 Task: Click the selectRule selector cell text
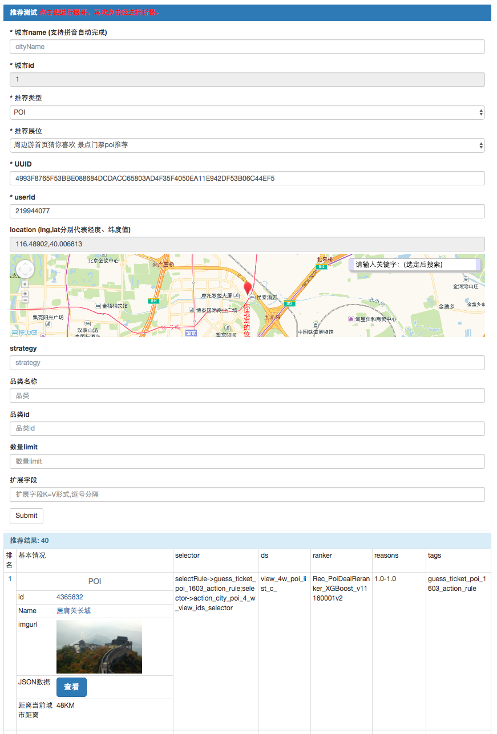tap(216, 593)
